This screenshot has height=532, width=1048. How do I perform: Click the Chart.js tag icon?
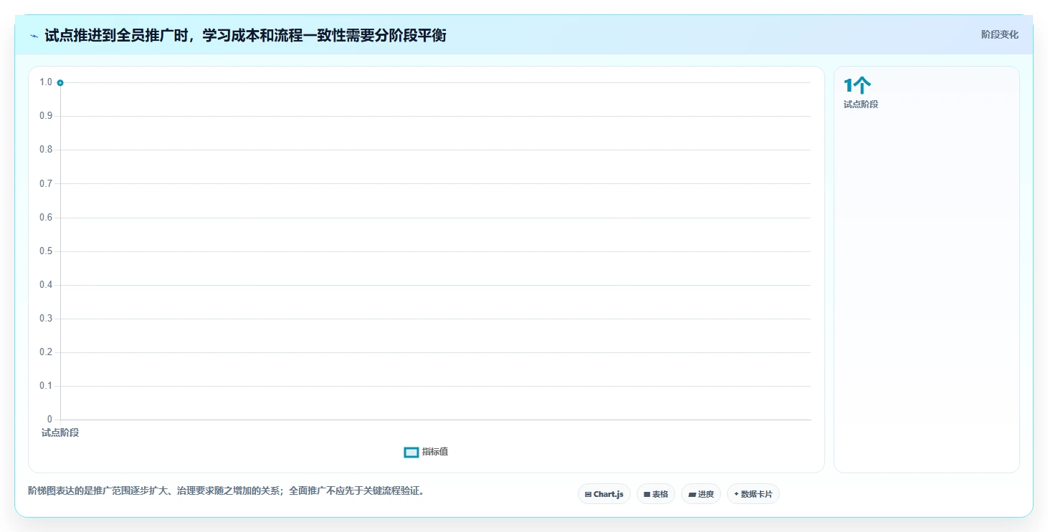coord(589,494)
